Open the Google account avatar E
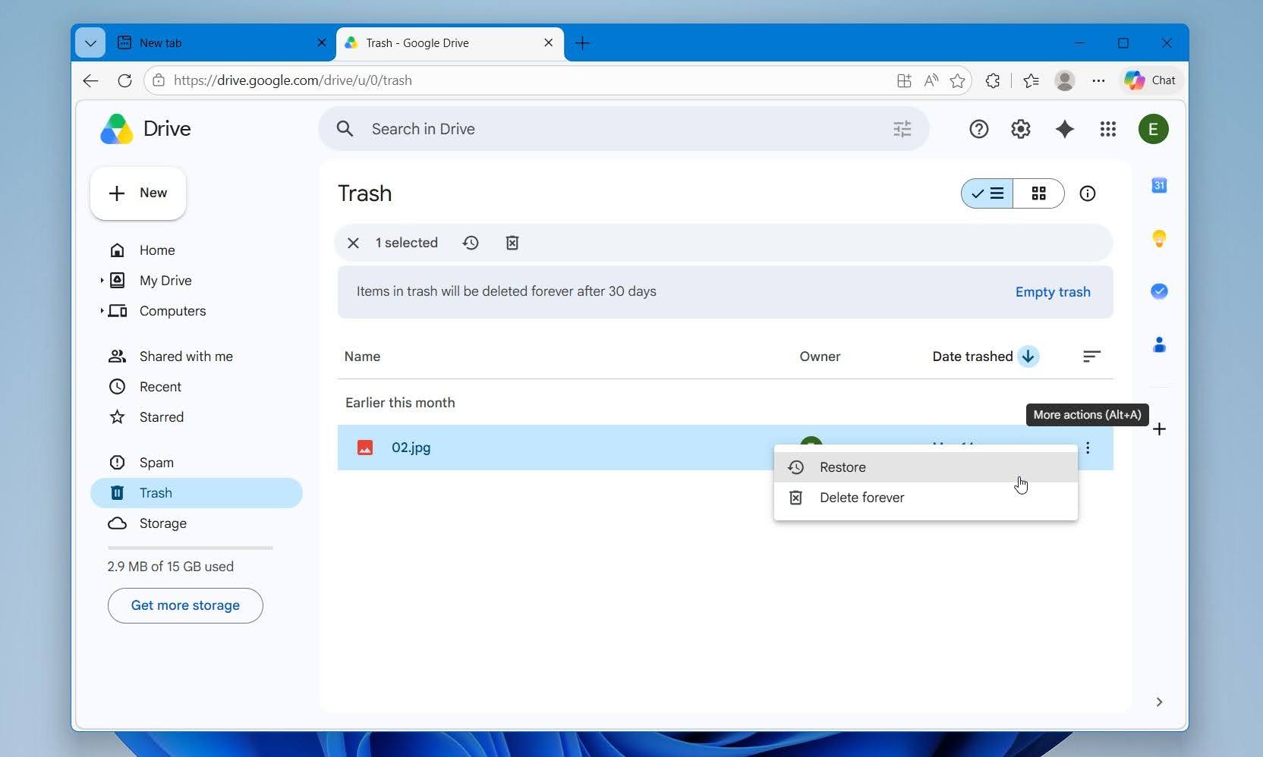Image resolution: width=1263 pixels, height=757 pixels. pyautogui.click(x=1153, y=129)
